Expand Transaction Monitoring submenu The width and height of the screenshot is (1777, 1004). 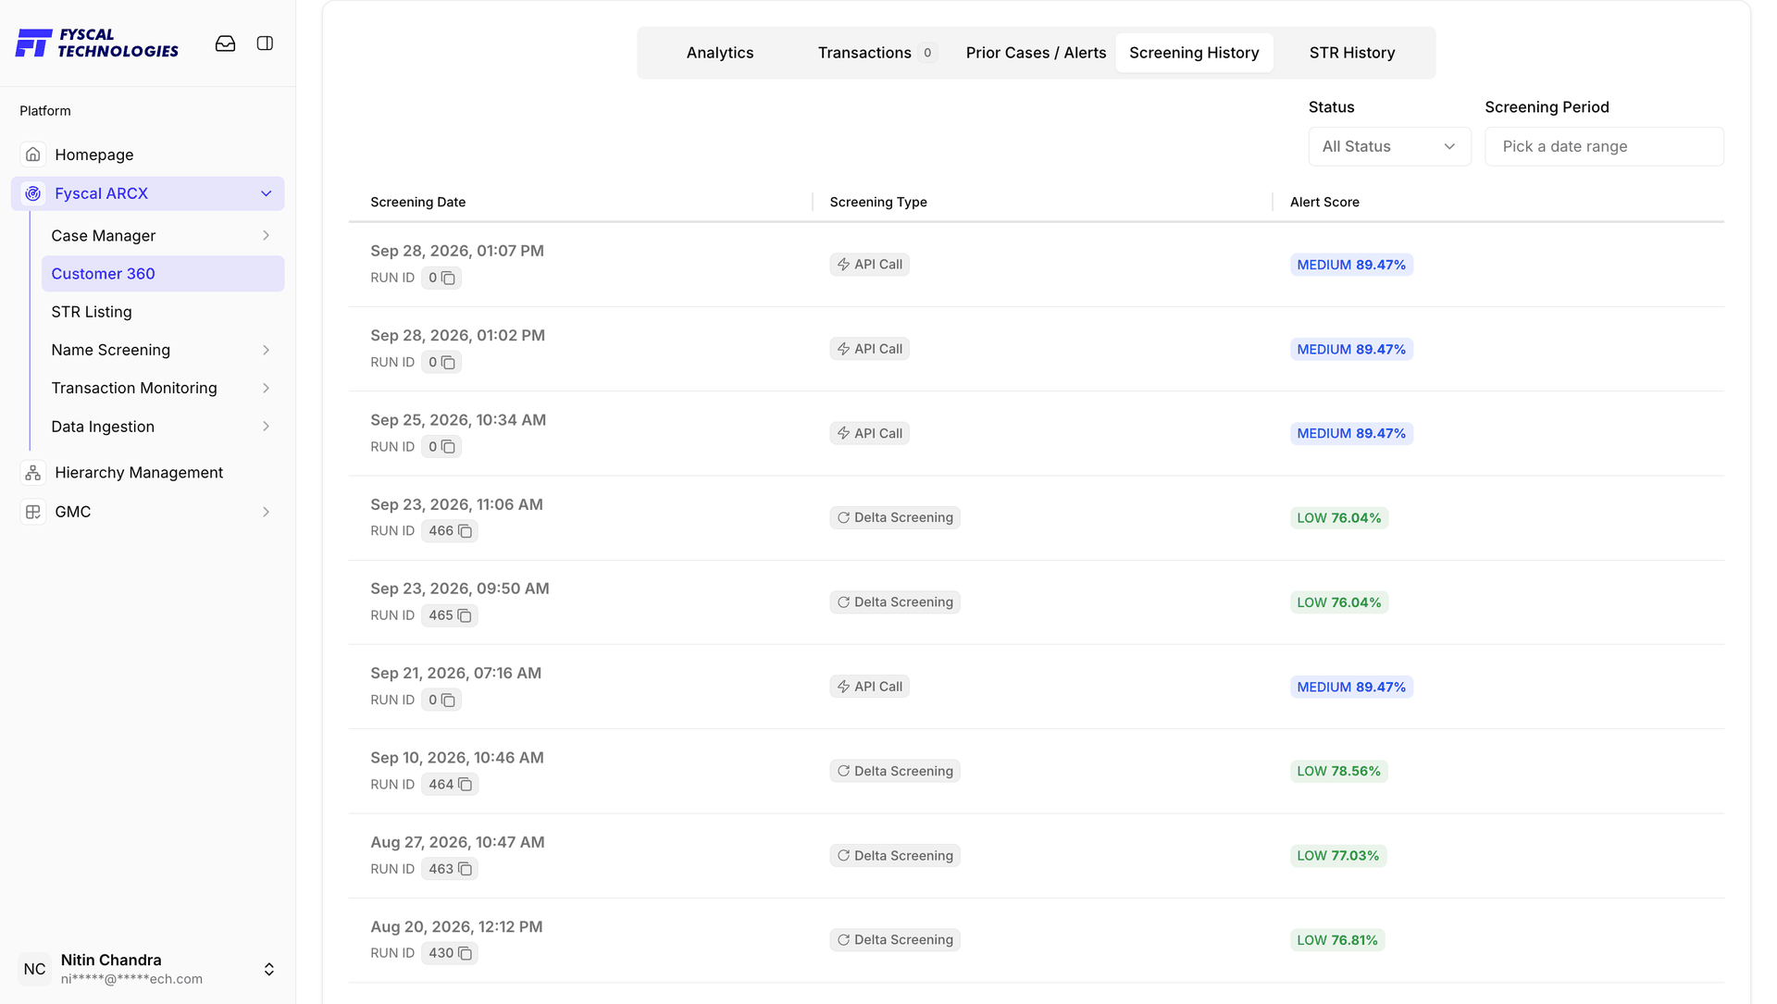point(267,388)
